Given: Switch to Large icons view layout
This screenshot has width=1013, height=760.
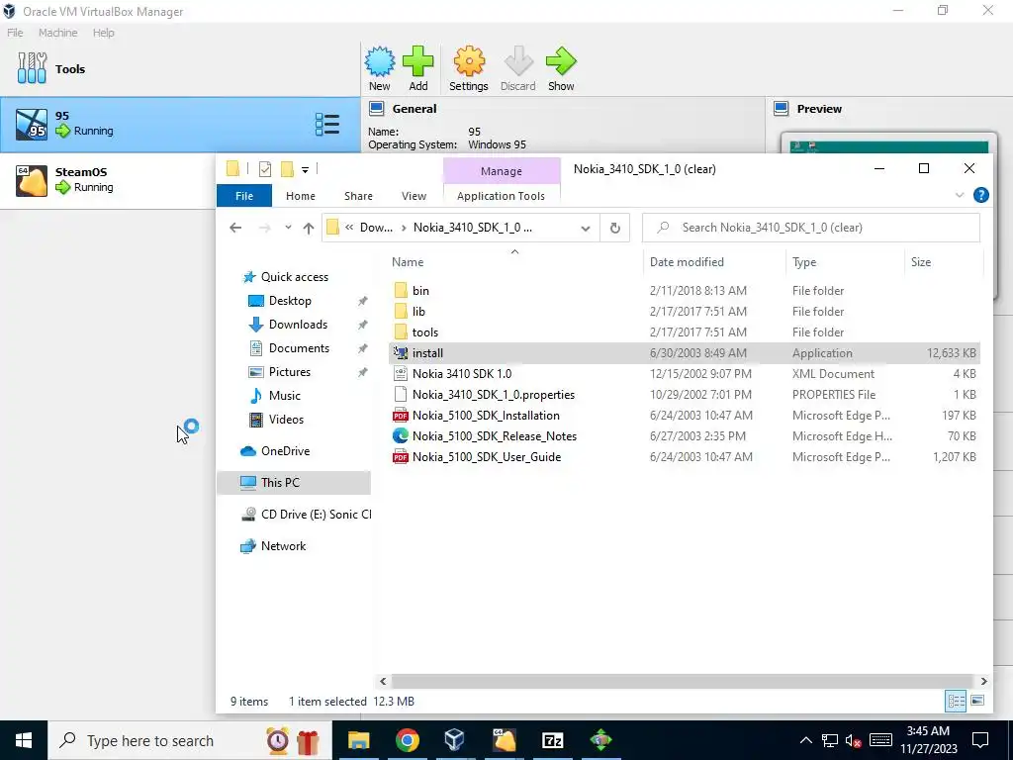Looking at the screenshot, I should point(977,701).
